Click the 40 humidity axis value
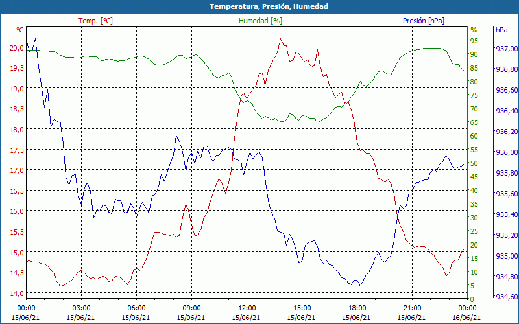This screenshot has width=519, height=324. tap(474, 191)
